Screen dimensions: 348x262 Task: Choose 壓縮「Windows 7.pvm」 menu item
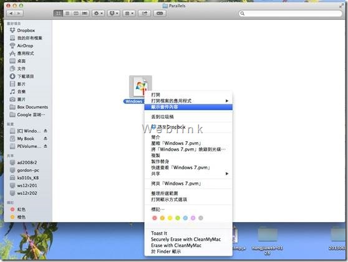click(x=188, y=143)
